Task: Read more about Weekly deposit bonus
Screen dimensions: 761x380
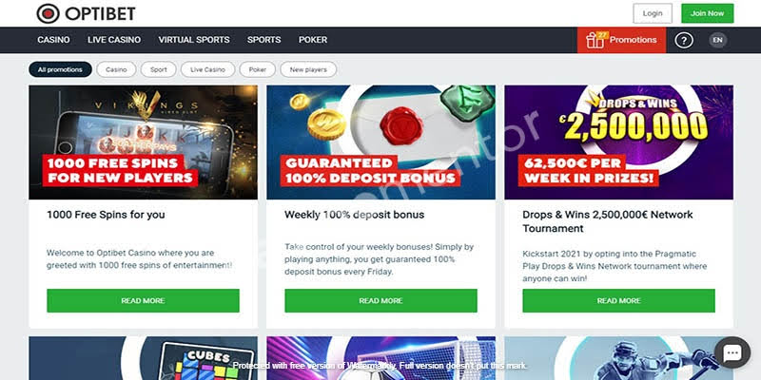Action: pyautogui.click(x=381, y=300)
